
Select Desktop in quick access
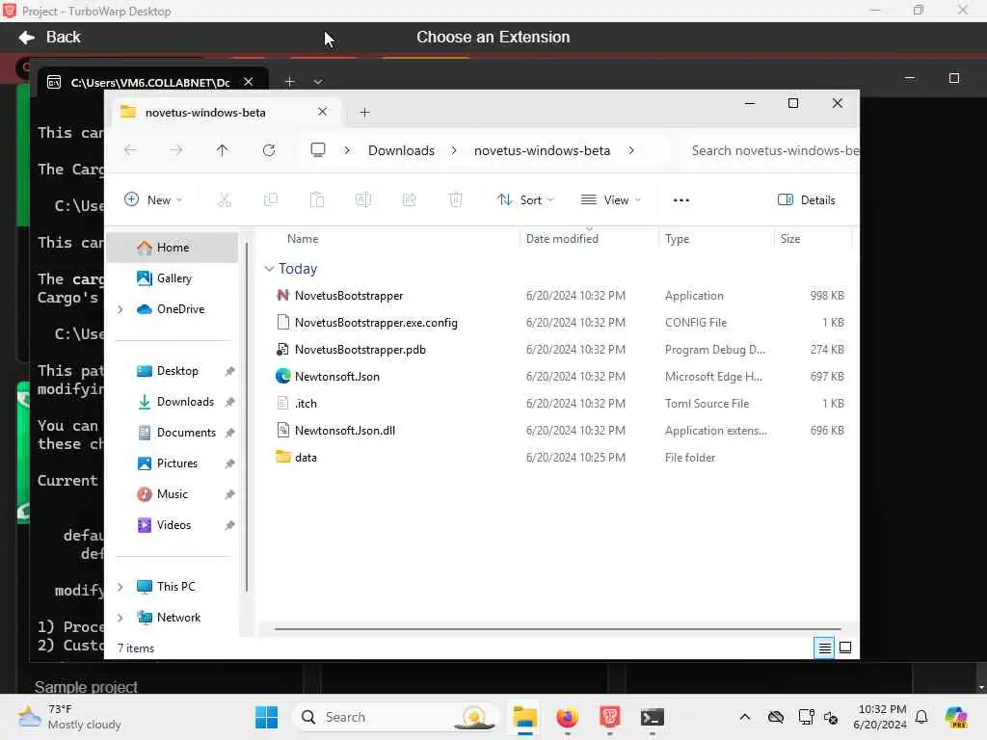click(x=173, y=371)
